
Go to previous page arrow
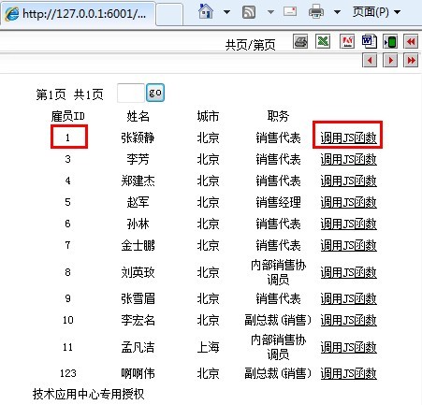click(370, 60)
